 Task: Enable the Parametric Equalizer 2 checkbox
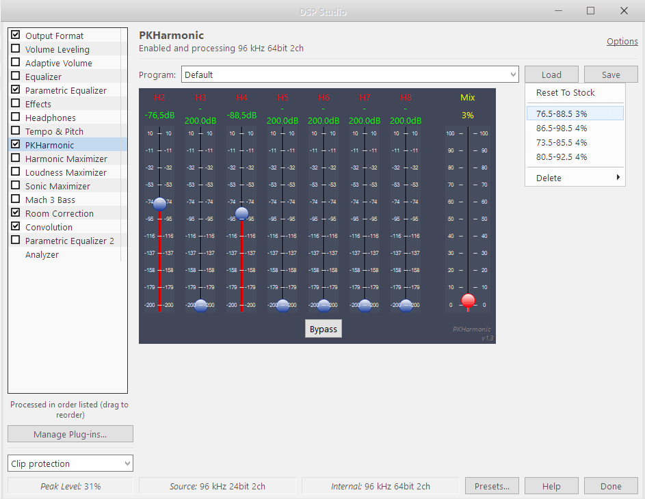[x=16, y=240]
